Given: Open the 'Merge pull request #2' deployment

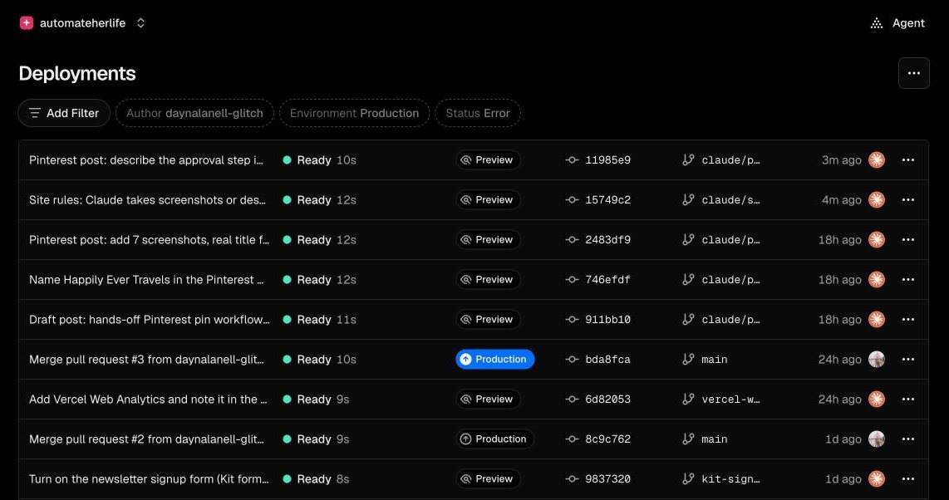Looking at the screenshot, I should (x=146, y=439).
